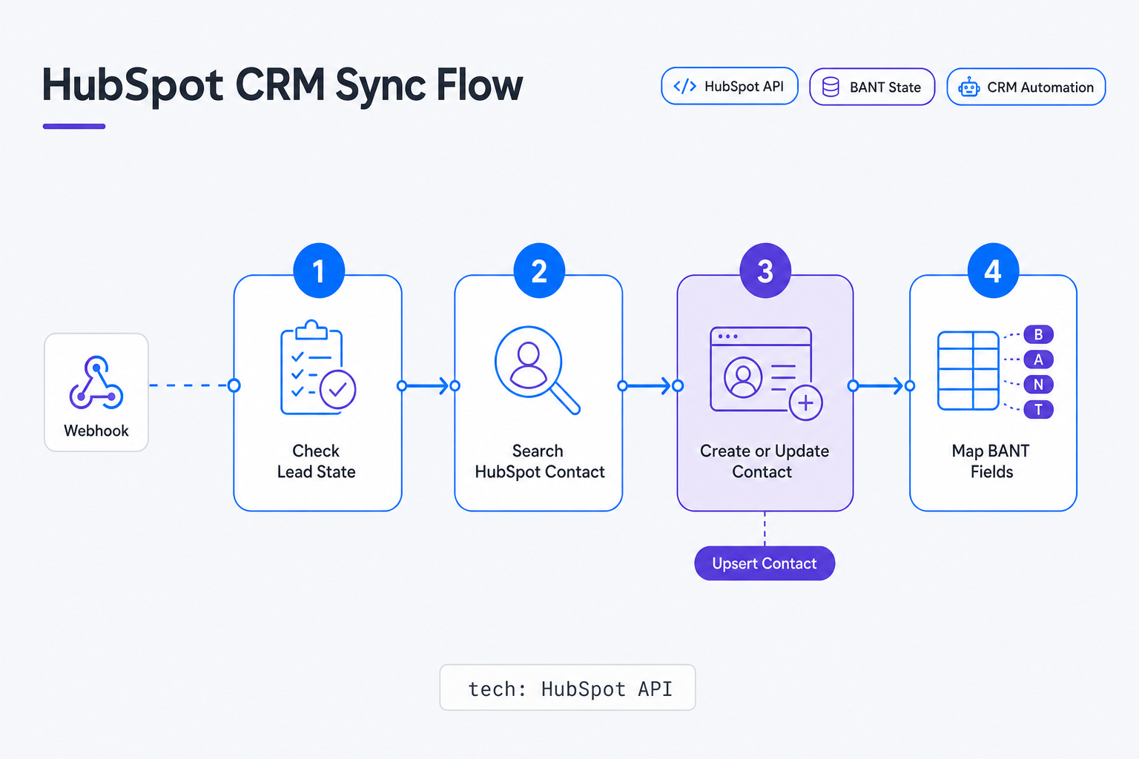This screenshot has width=1139, height=759.
Task: Click the magnifier person search icon
Action: click(x=537, y=369)
